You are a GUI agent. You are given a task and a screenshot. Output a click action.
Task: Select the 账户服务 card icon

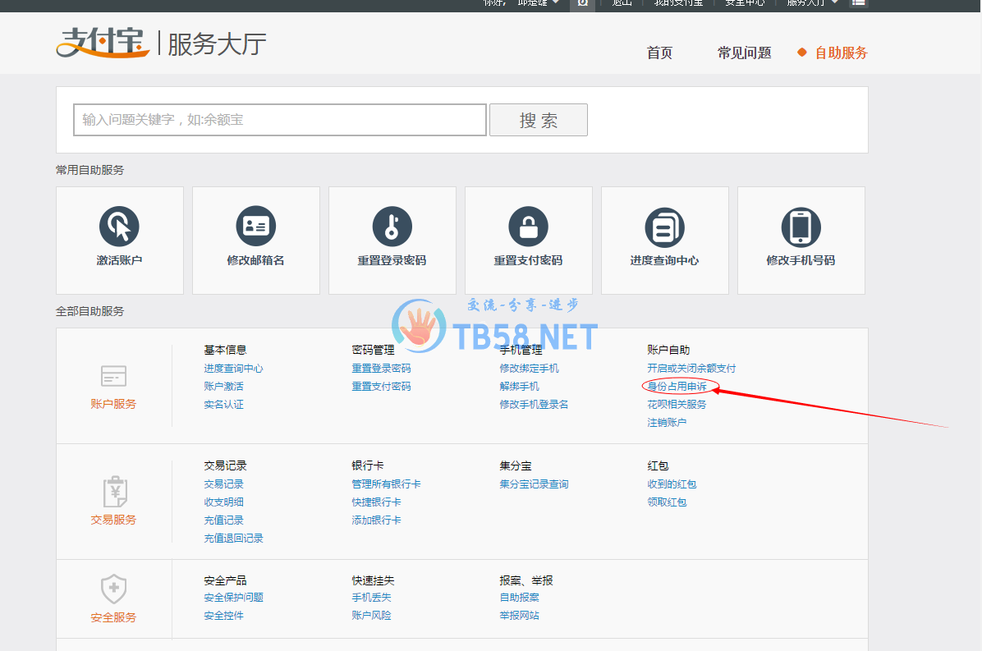[x=113, y=376]
